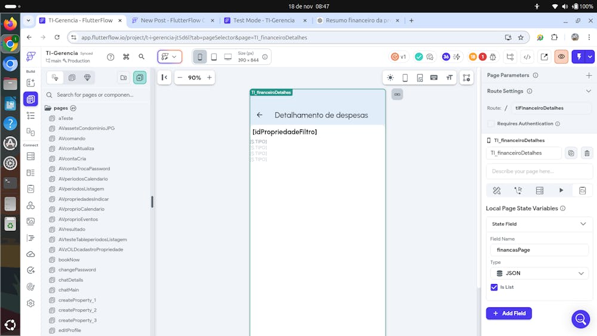Select the desktop device preview icon

tap(227, 57)
